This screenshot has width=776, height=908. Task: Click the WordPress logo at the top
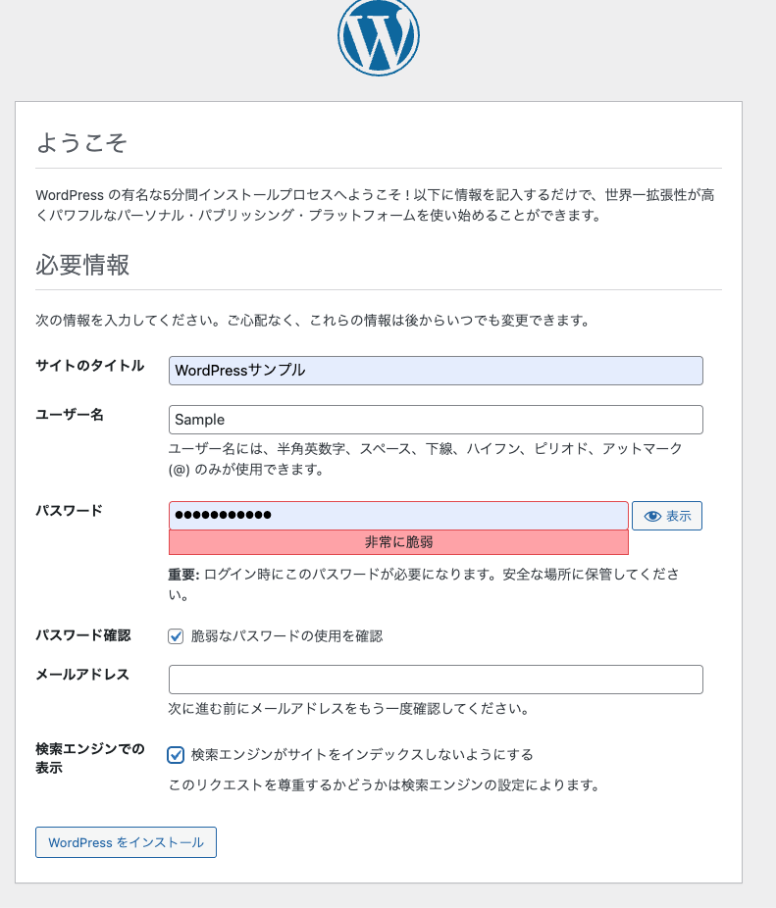coord(379,37)
